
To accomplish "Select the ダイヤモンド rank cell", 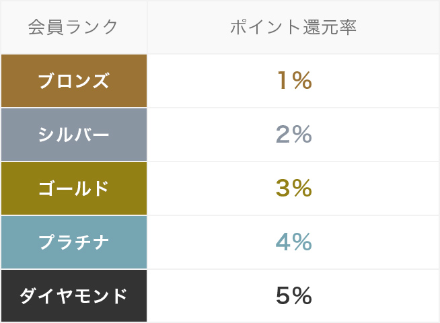I will [x=73, y=295].
